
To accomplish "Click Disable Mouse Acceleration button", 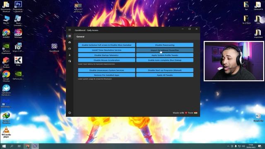I will 107,60.
